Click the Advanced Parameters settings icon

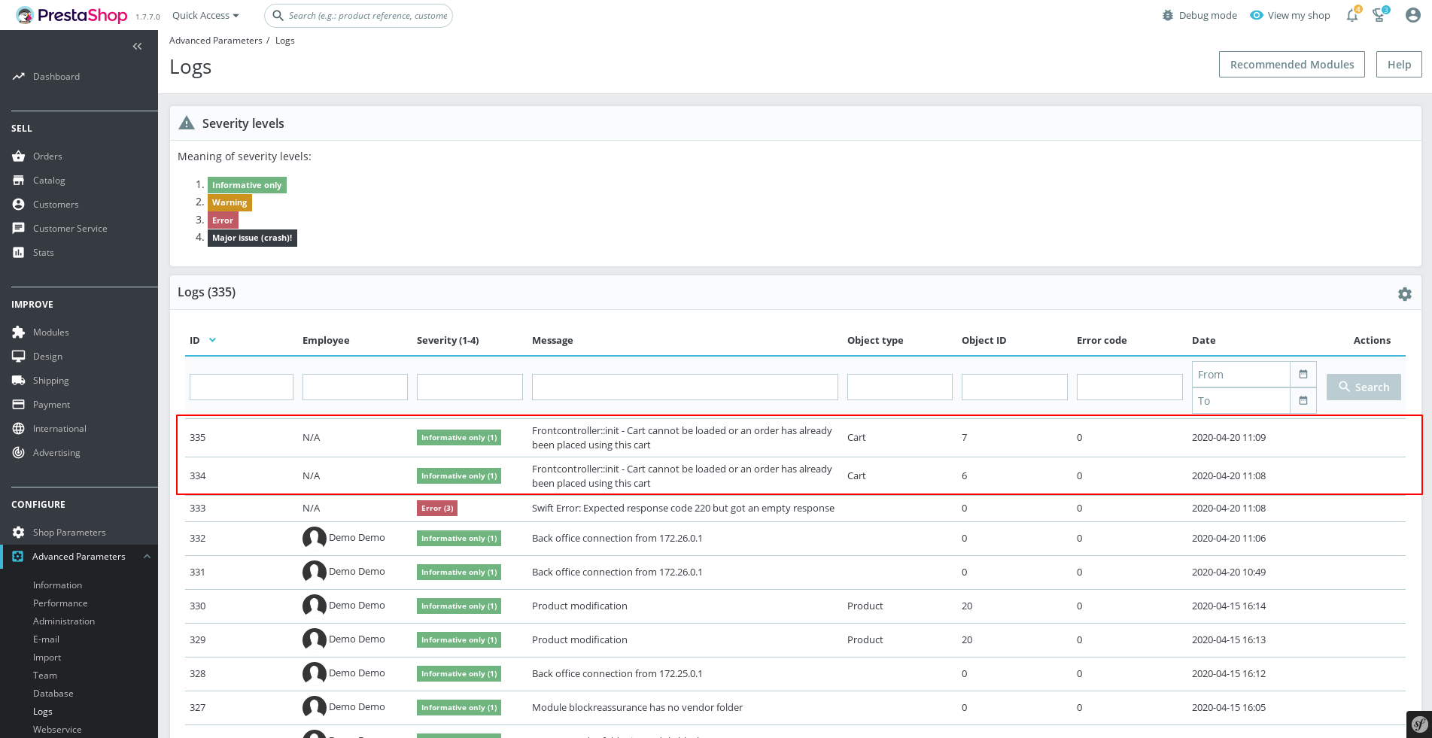(x=18, y=557)
